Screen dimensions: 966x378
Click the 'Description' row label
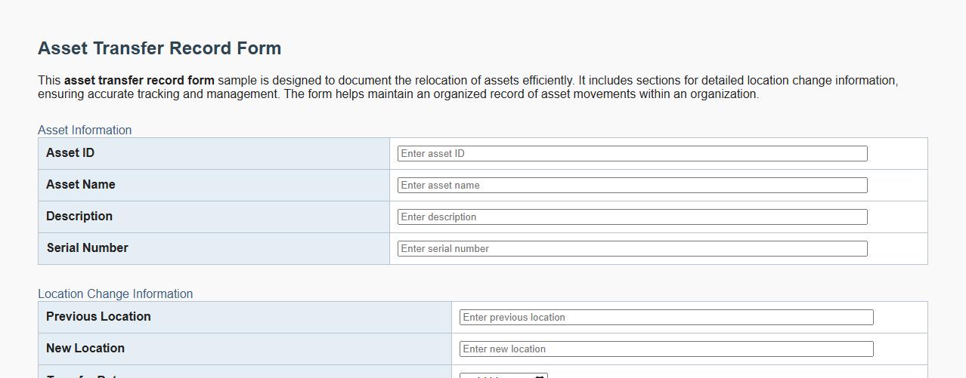tap(79, 216)
